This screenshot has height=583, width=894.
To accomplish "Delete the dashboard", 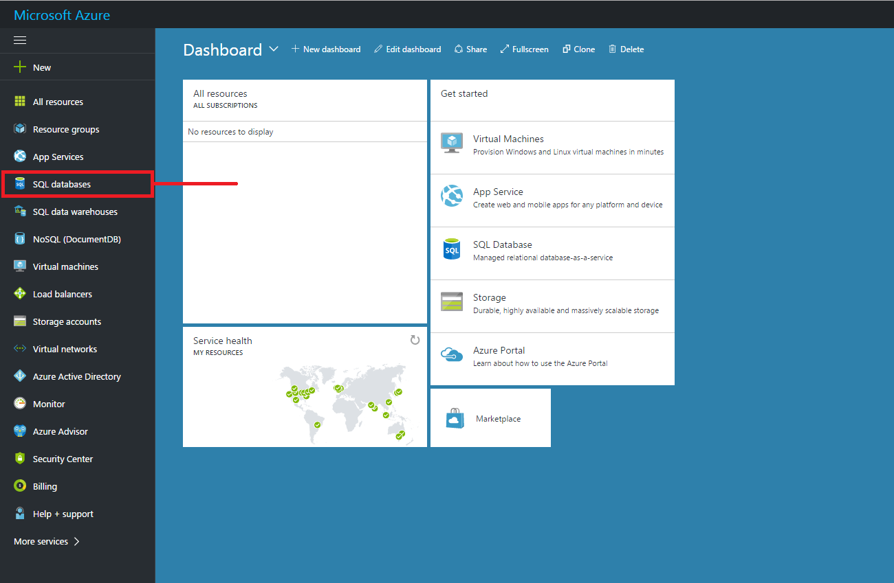I will 626,49.
